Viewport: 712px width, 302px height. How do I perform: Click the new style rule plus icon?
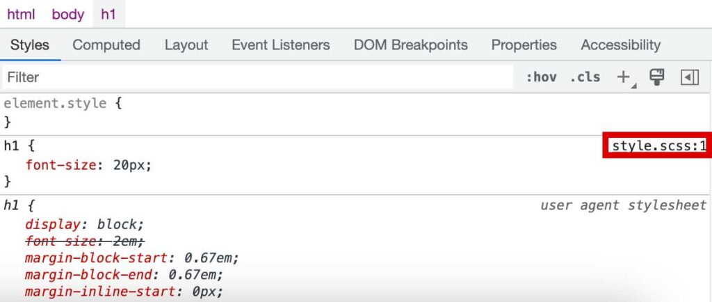point(624,77)
